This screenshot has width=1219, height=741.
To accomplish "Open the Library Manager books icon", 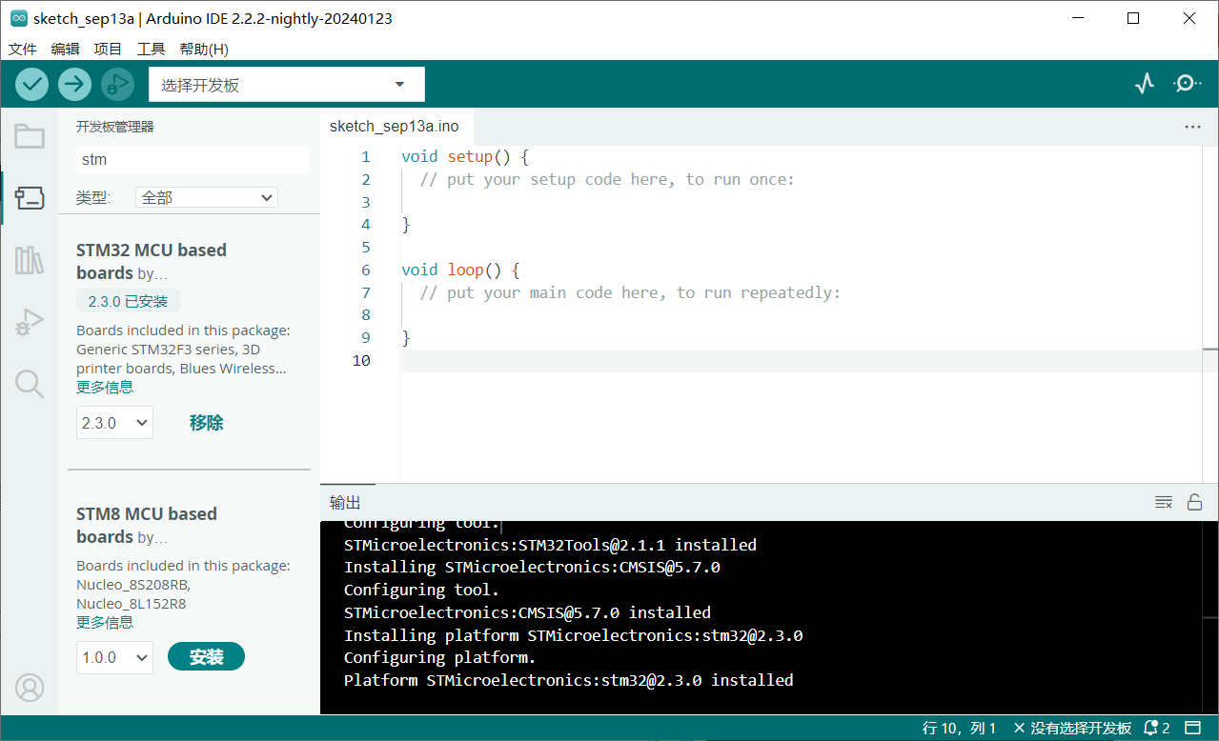I will tap(30, 260).
